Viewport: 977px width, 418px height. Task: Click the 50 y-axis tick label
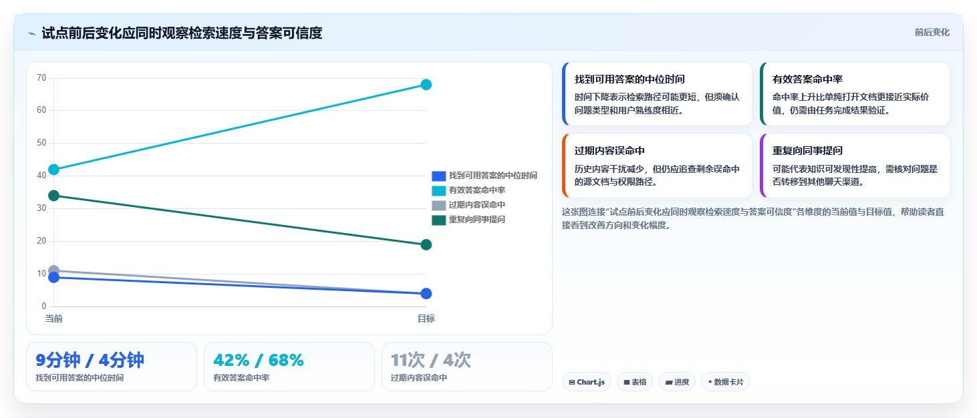point(41,143)
